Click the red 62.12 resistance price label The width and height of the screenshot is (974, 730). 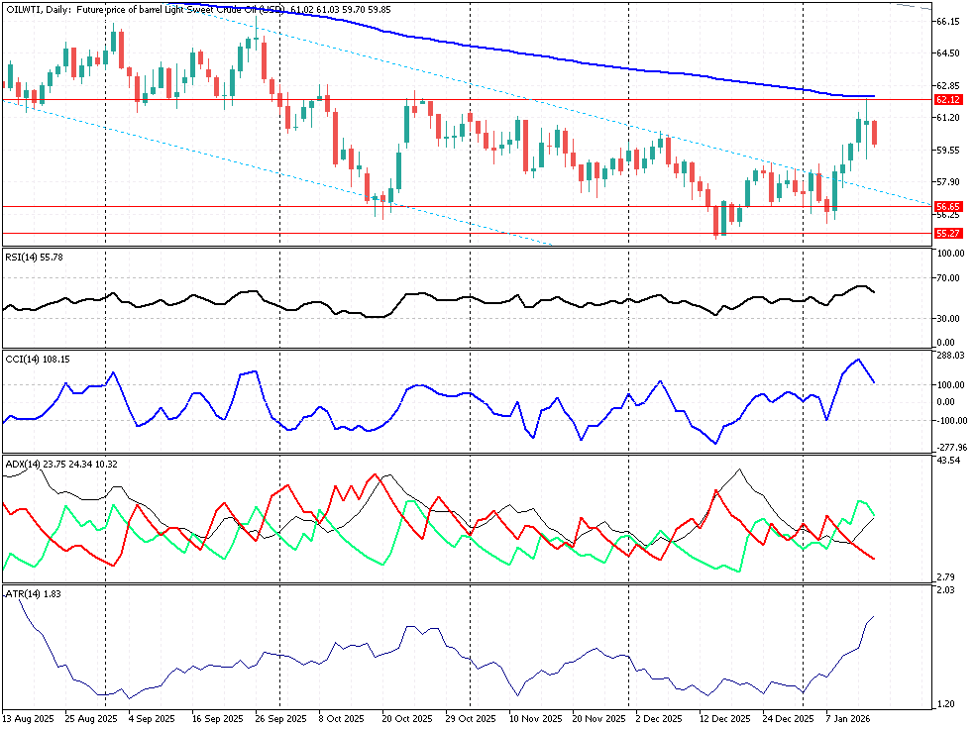[x=947, y=100]
